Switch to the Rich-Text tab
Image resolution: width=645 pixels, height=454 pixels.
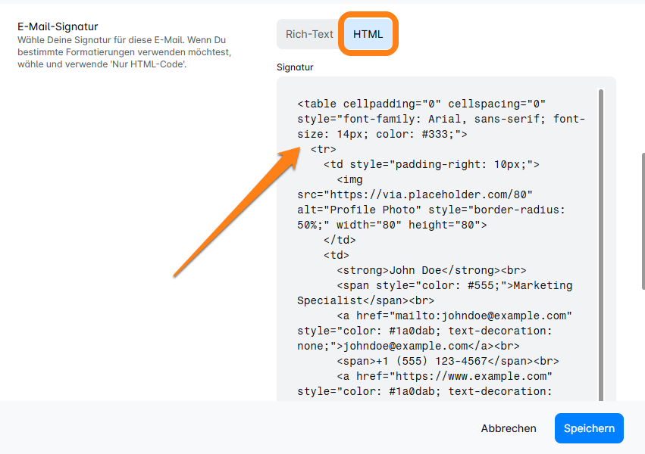tap(309, 34)
